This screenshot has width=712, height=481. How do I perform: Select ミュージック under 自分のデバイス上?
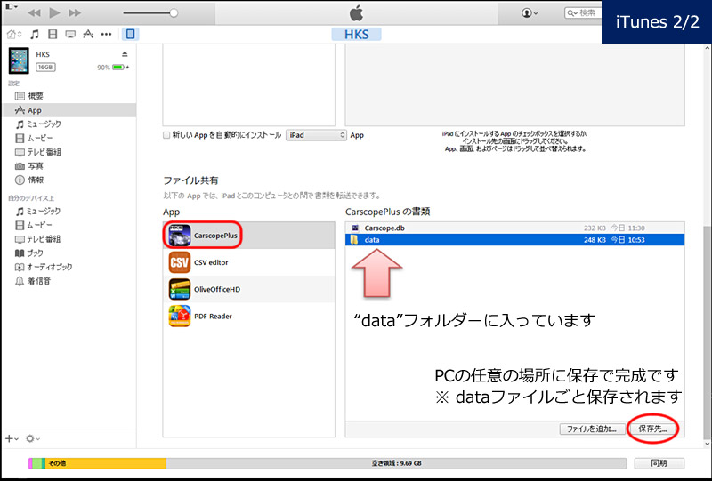pos(38,211)
